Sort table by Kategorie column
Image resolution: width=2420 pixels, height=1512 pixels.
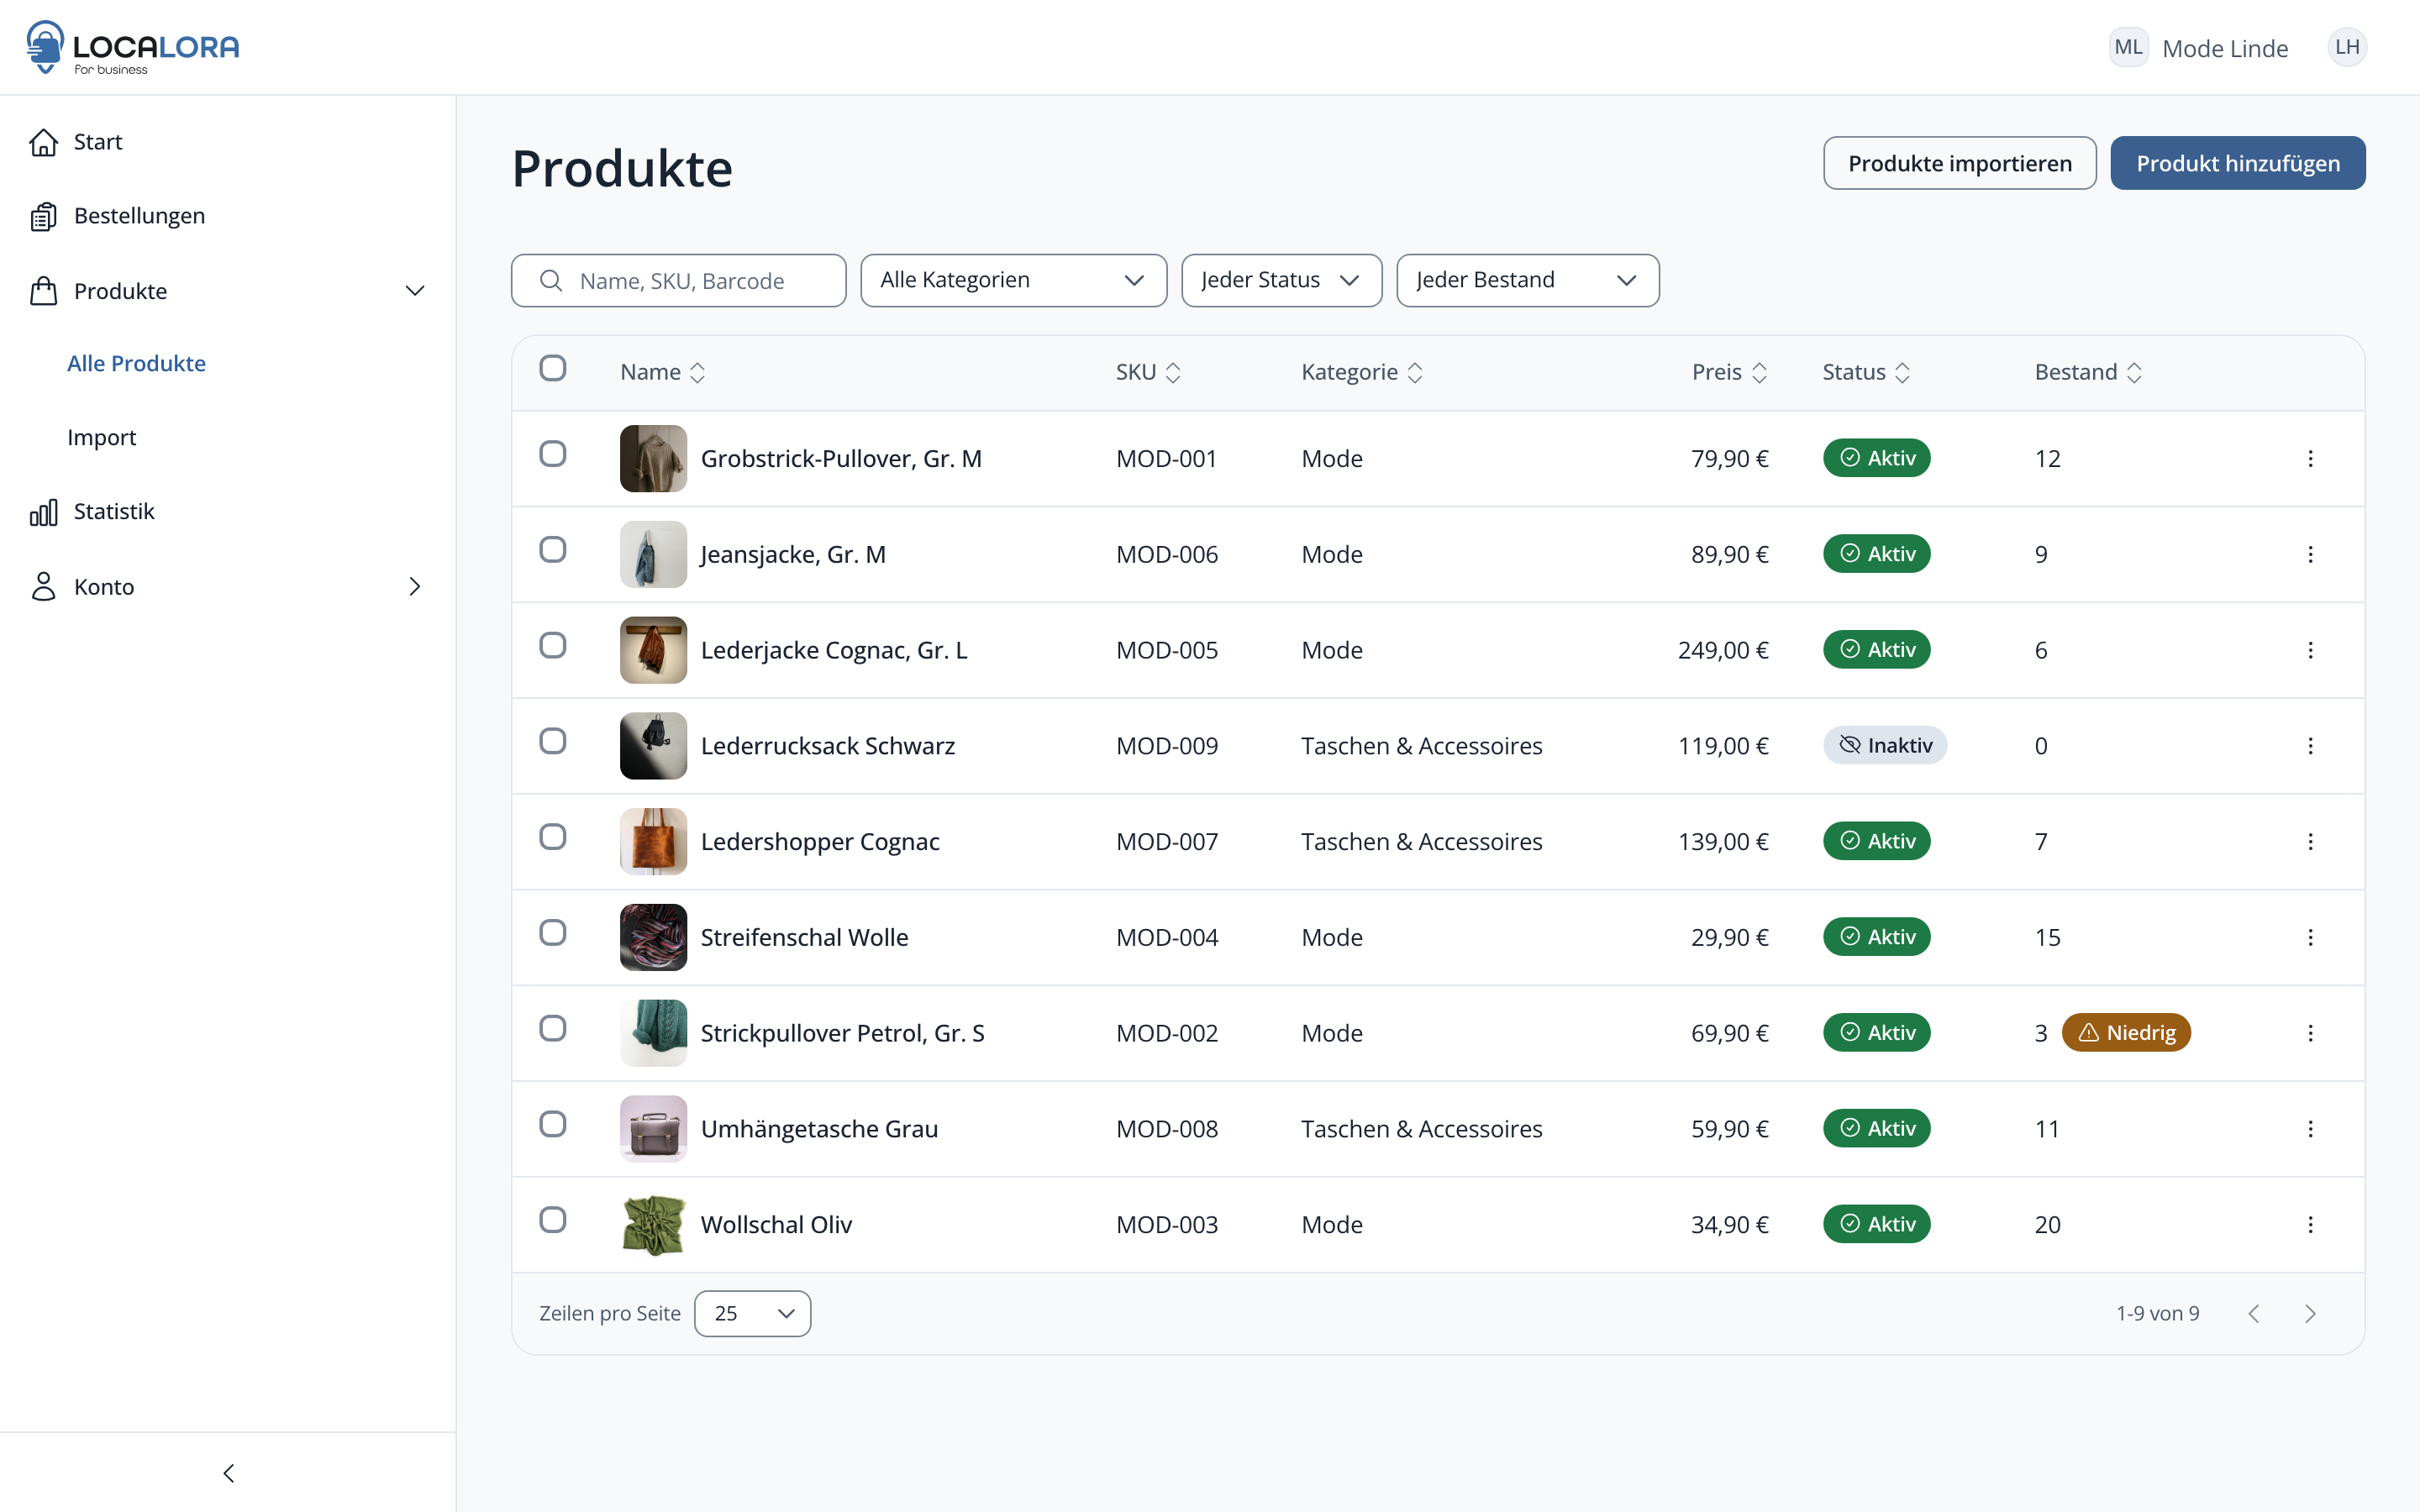tap(1362, 372)
